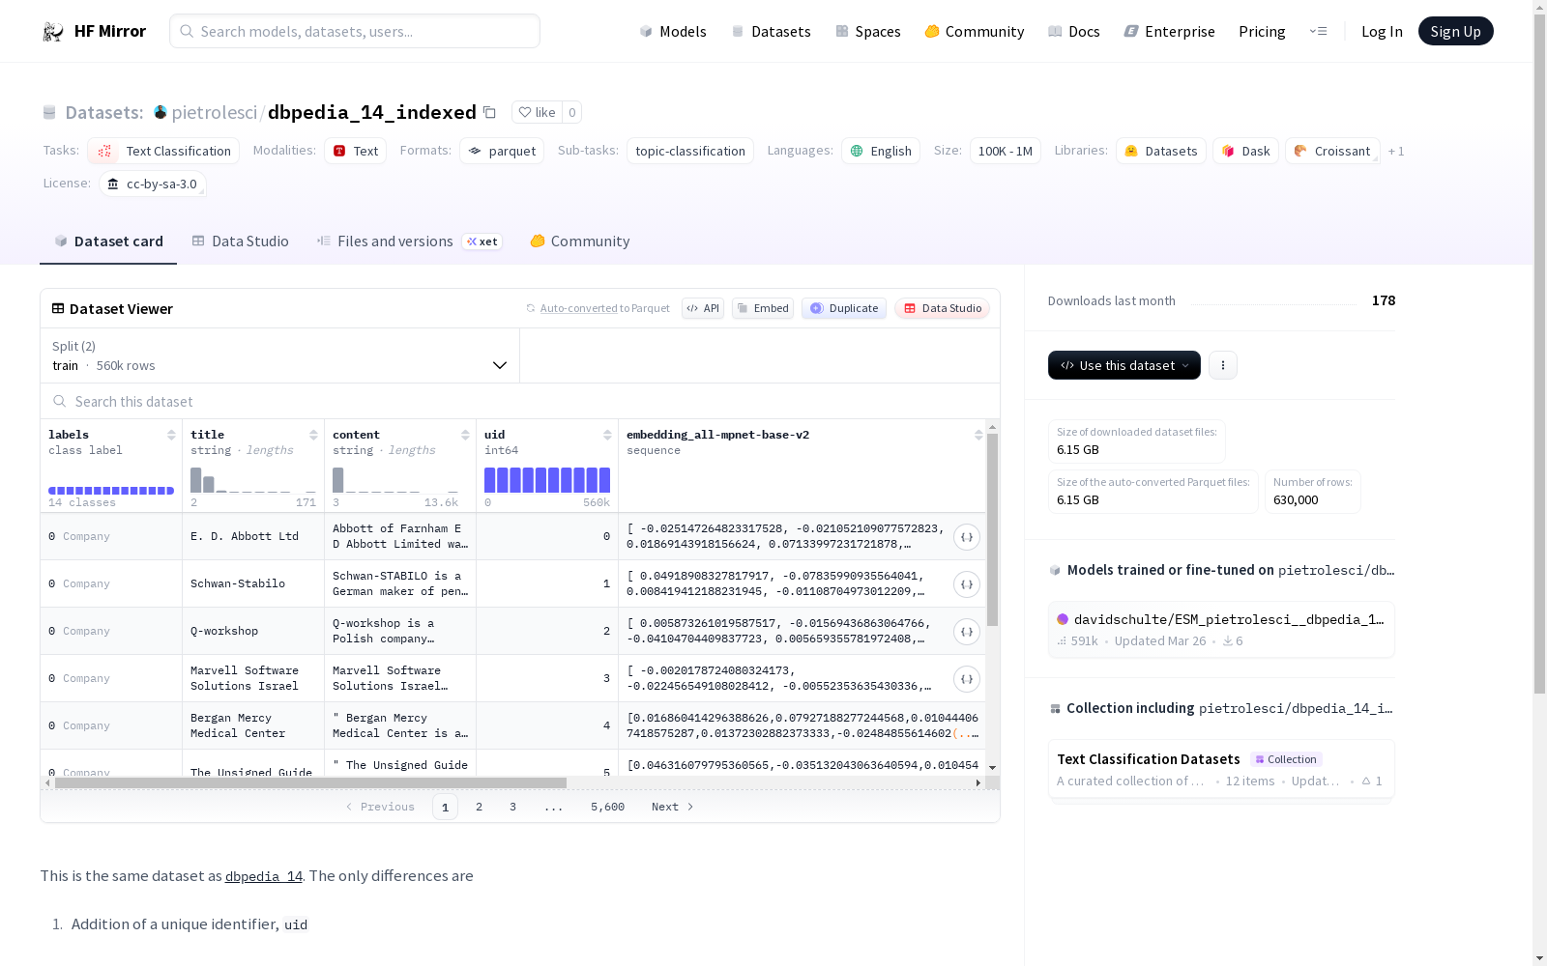Viewport: 1547px width, 966px height.
Task: Open the Files and versions tab
Action: [x=409, y=241]
